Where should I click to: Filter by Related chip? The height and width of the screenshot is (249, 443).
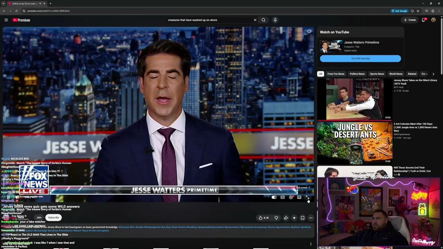click(x=412, y=74)
